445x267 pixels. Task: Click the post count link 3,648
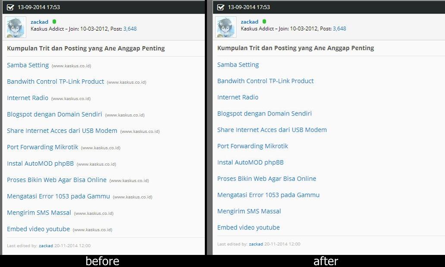[130, 28]
